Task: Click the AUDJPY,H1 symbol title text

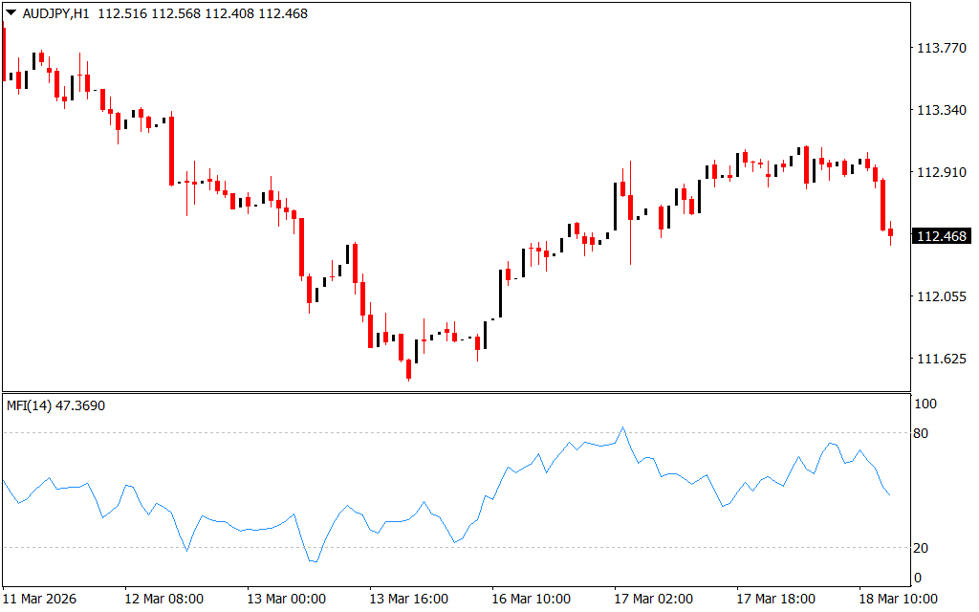Action: pyautogui.click(x=56, y=14)
